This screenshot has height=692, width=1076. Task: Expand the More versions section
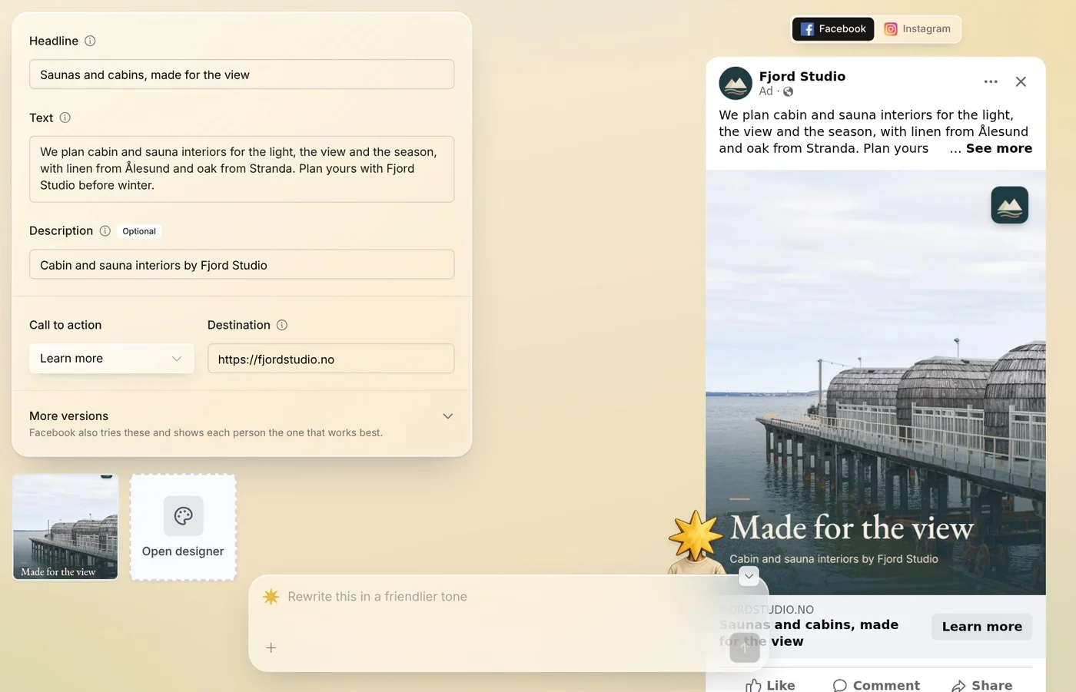click(x=448, y=416)
